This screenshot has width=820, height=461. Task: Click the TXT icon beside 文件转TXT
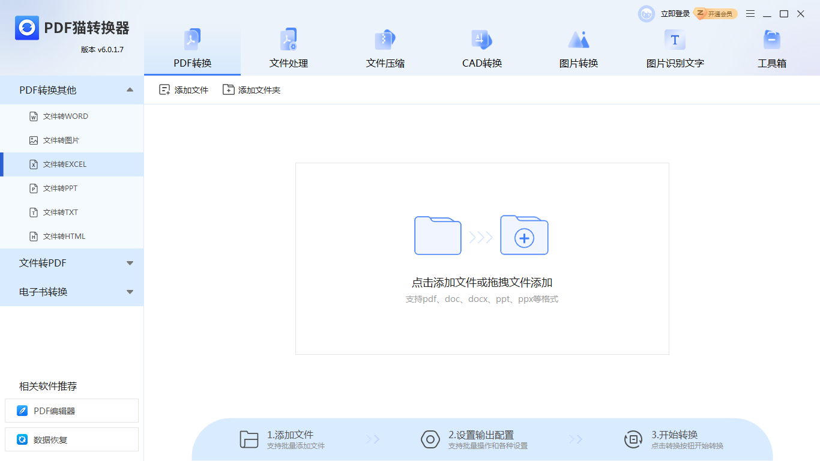[x=34, y=212]
